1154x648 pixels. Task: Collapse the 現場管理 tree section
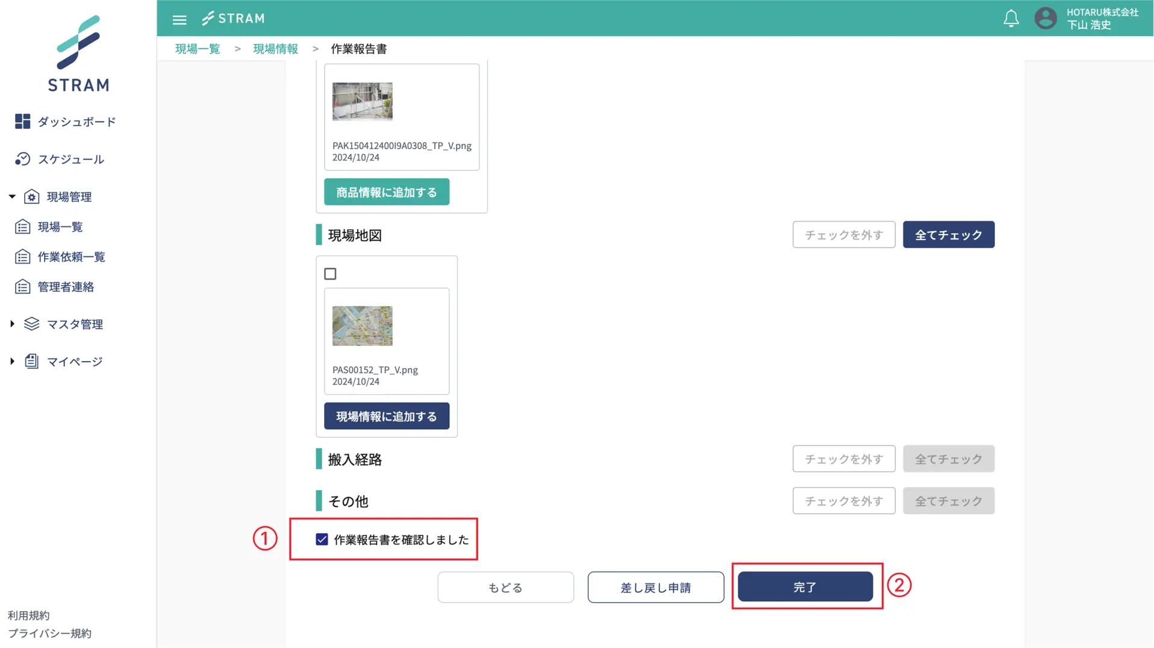tap(12, 197)
